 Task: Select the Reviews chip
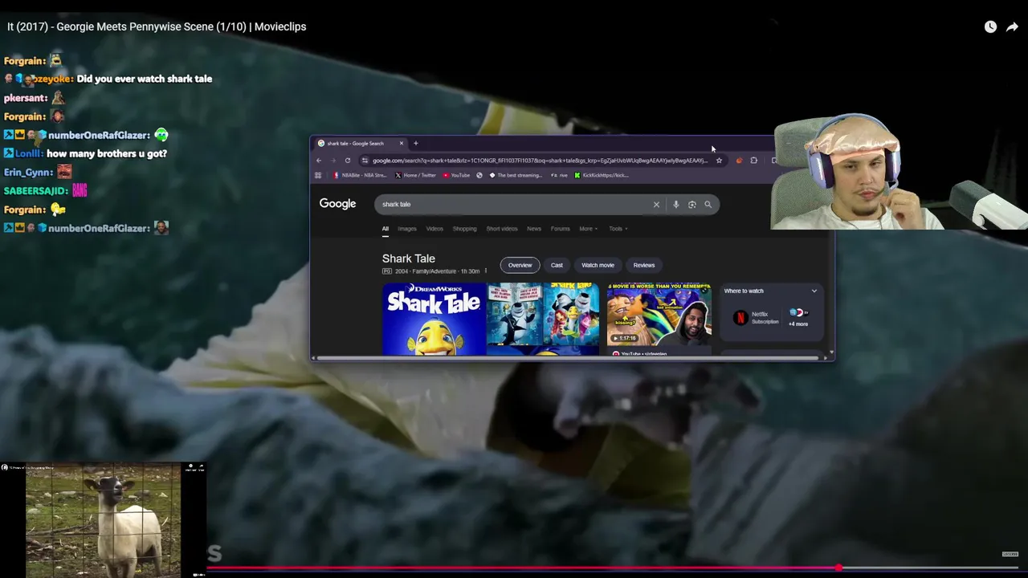click(644, 265)
